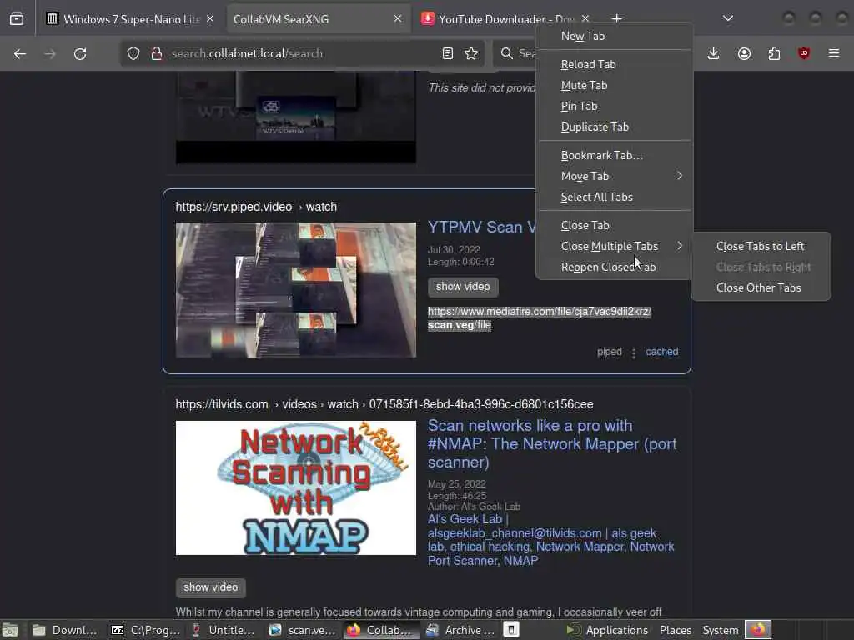Viewport: 854px width, 640px height.
Task: List all tabs dropdown arrow
Action: pos(728,18)
